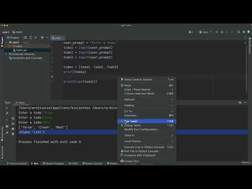Click the Search Everywhere magnifier icon

coord(238,32)
